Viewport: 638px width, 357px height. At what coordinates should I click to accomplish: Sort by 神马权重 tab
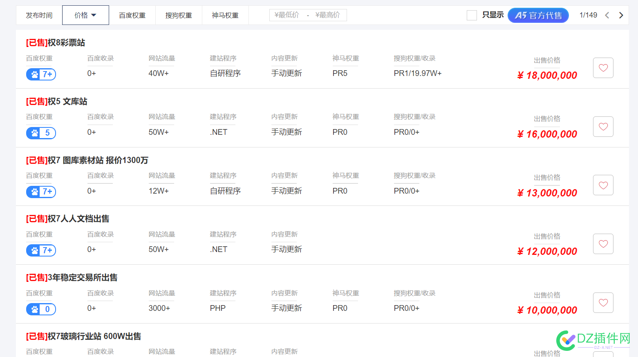pyautogui.click(x=225, y=15)
